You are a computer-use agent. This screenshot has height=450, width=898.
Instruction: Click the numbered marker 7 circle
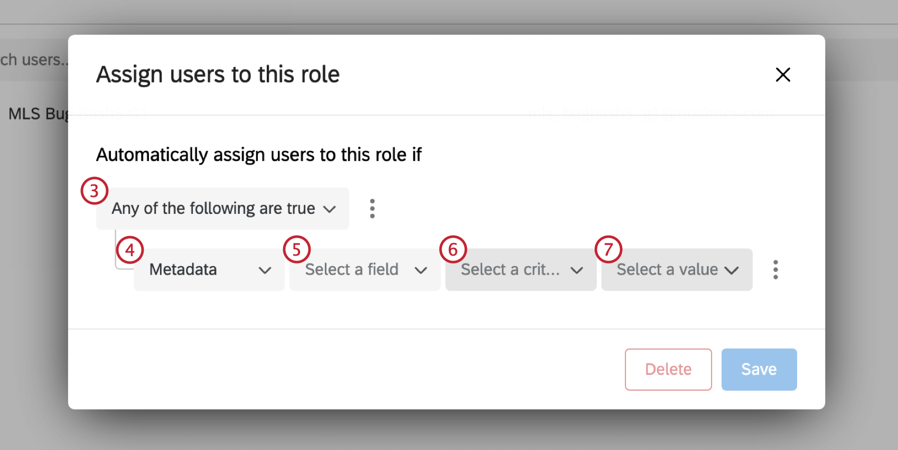coord(609,249)
